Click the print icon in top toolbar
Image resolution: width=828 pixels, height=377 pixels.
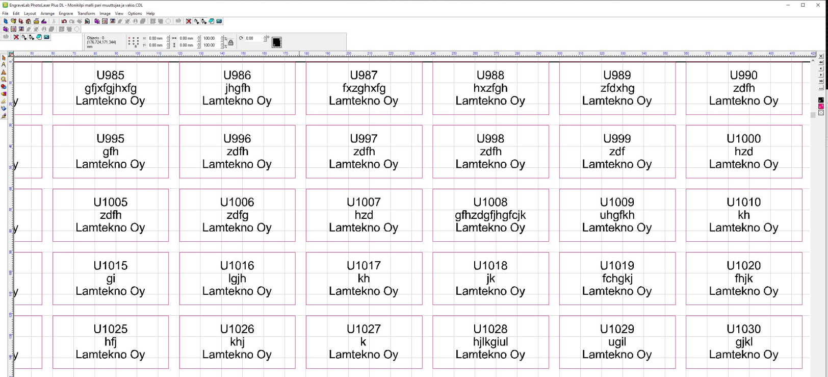pos(36,21)
